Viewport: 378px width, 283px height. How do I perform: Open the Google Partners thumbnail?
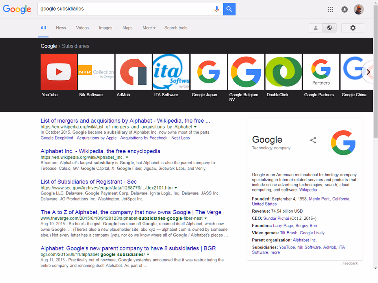pos(321,72)
